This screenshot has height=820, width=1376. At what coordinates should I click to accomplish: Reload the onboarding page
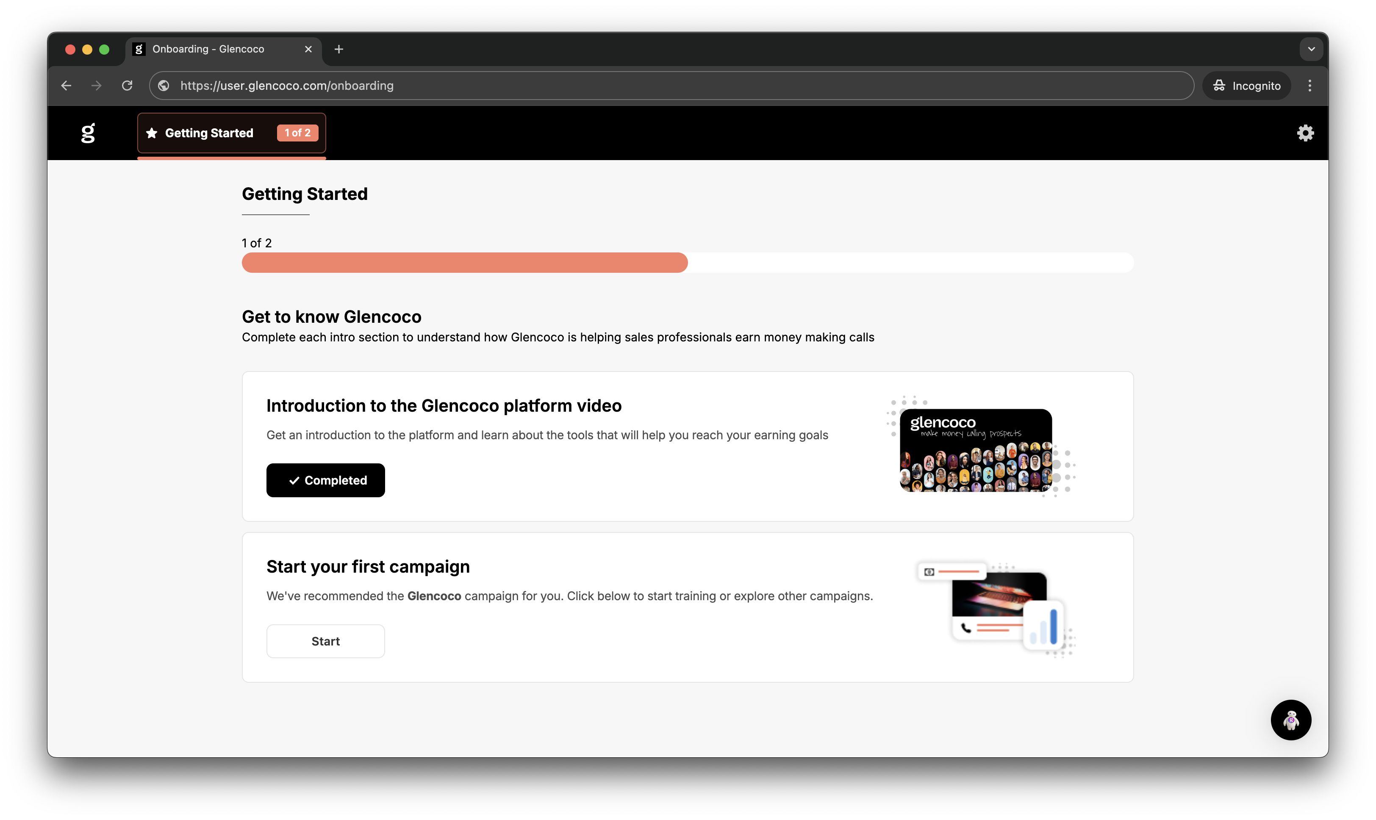127,86
